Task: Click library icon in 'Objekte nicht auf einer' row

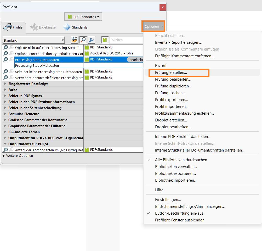Action: (87, 47)
